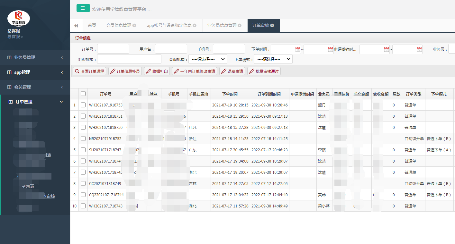Expand the 业务员管理 sidebar menu
Screen dimensions: 455x244
35,58
